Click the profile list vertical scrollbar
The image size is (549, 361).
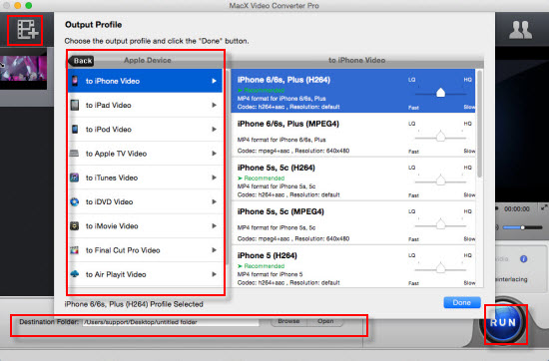[480, 123]
